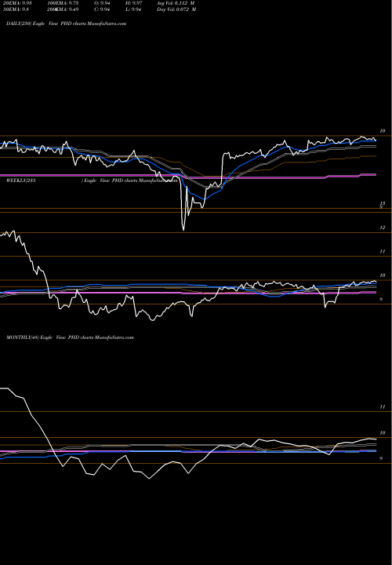Select the 100EMA: 9.73 value
392x565 pixels.
64,3
